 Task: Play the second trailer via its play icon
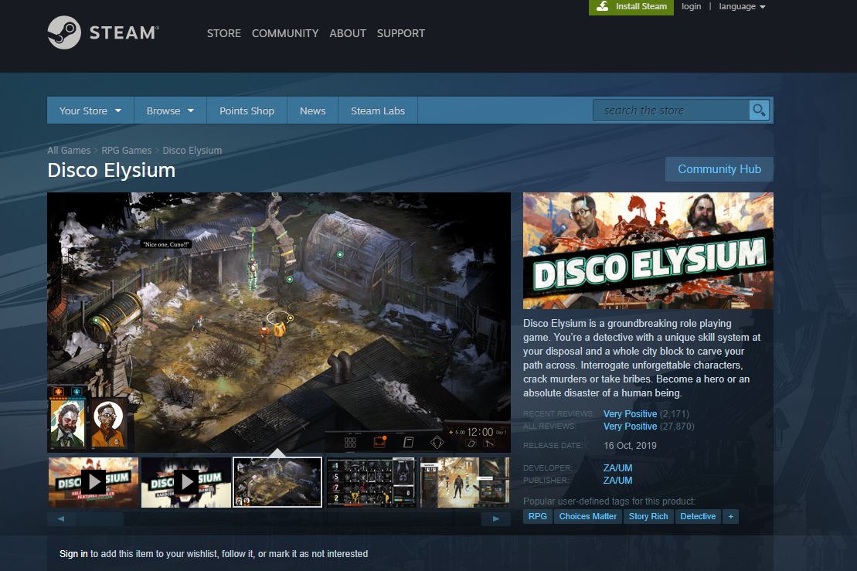(x=186, y=481)
